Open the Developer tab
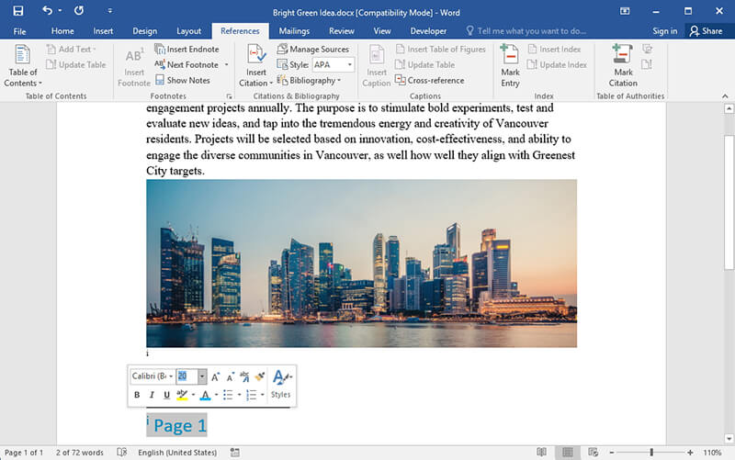Image resolution: width=735 pixels, height=460 pixels. (428, 31)
